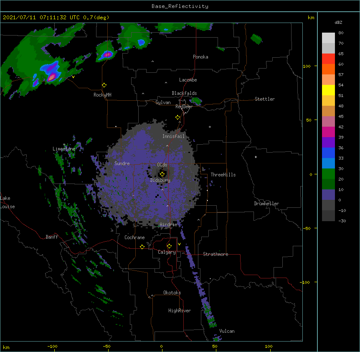The width and height of the screenshot is (360, 352).
Task: Click the Blackfalds town label
Action: tap(184, 93)
